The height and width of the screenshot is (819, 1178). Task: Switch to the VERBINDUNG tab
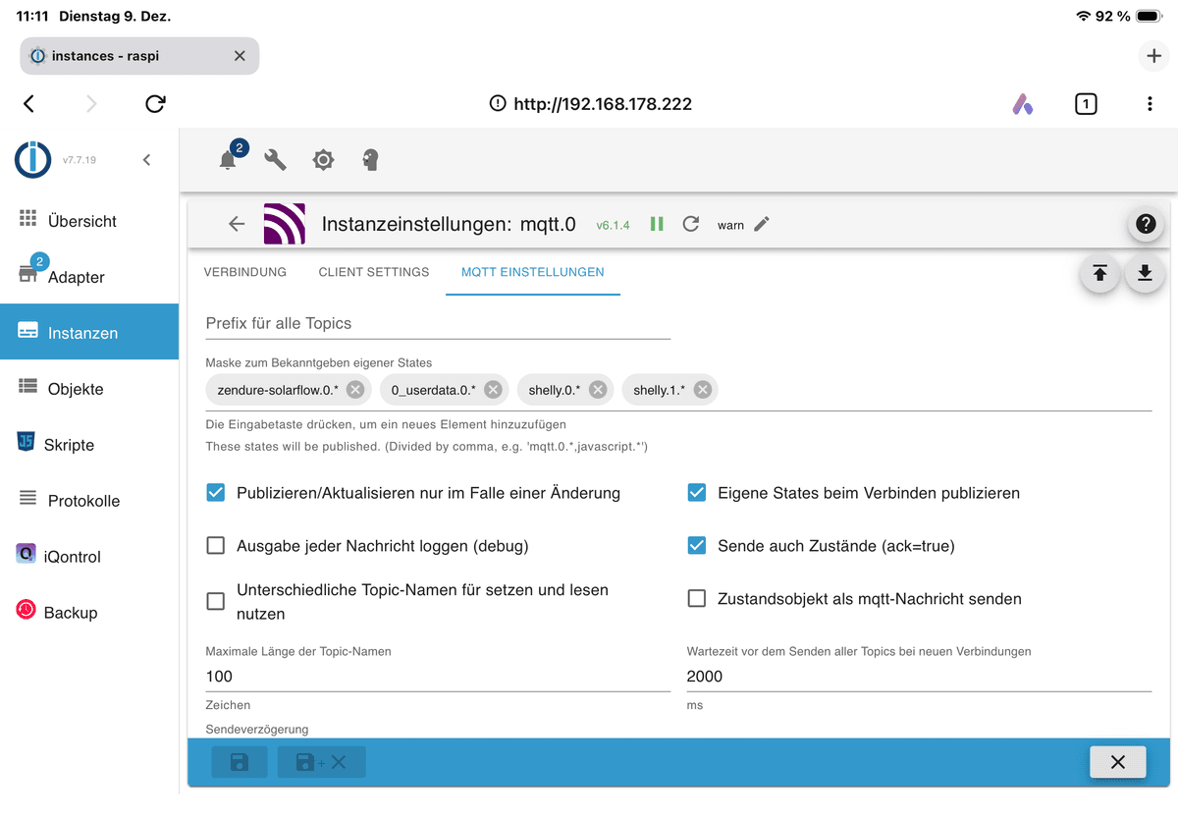click(245, 272)
